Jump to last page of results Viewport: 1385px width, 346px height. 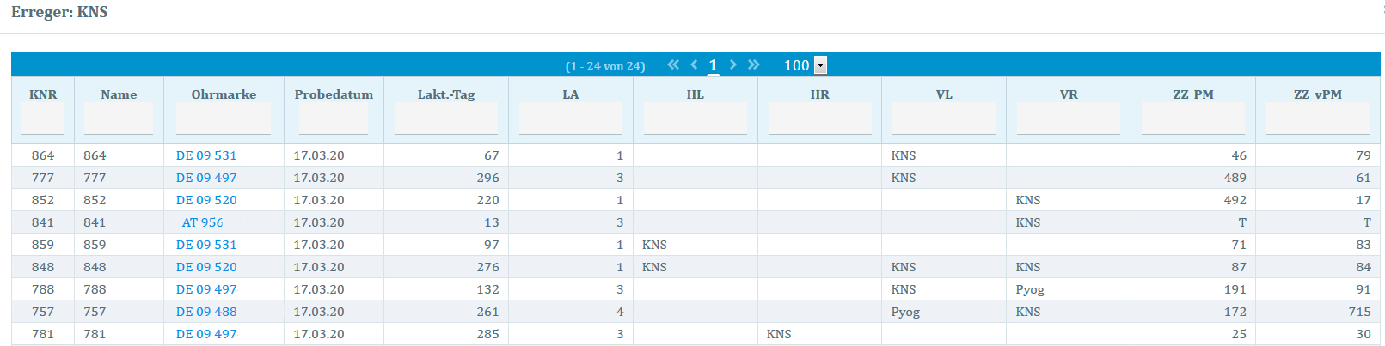[x=754, y=64]
